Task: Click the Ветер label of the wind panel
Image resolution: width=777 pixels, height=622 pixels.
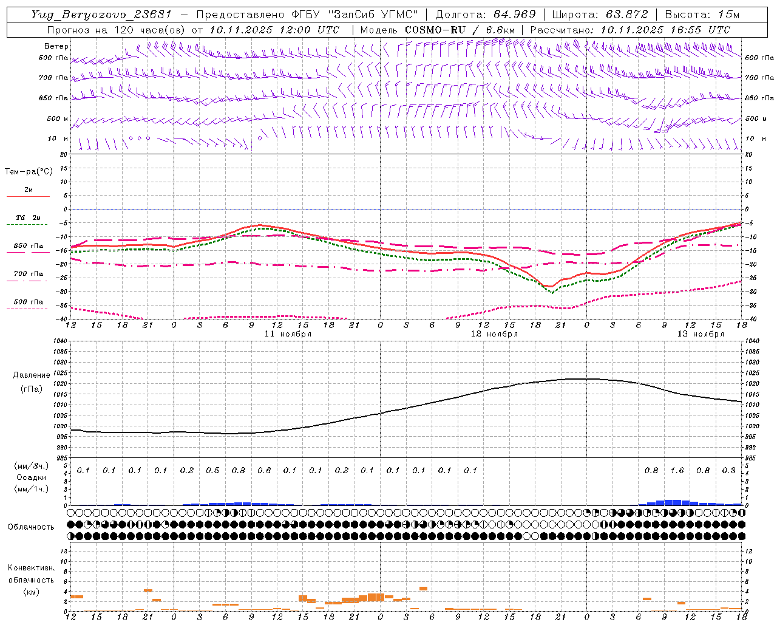Action: (56, 46)
